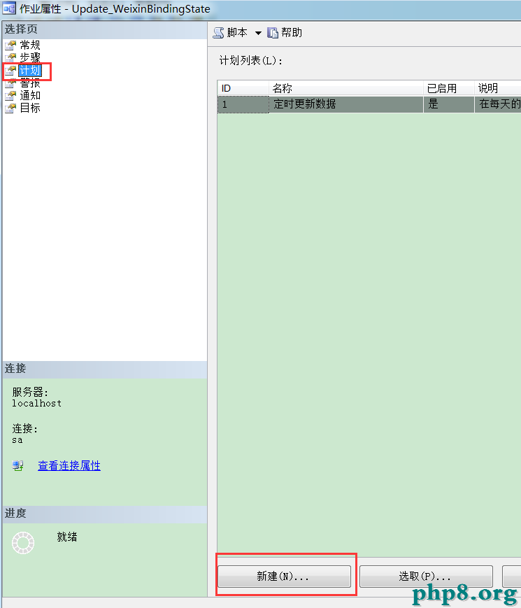Viewport: 521px width, 608px height.
Task: Open the 步骤 page
Action: [30, 57]
